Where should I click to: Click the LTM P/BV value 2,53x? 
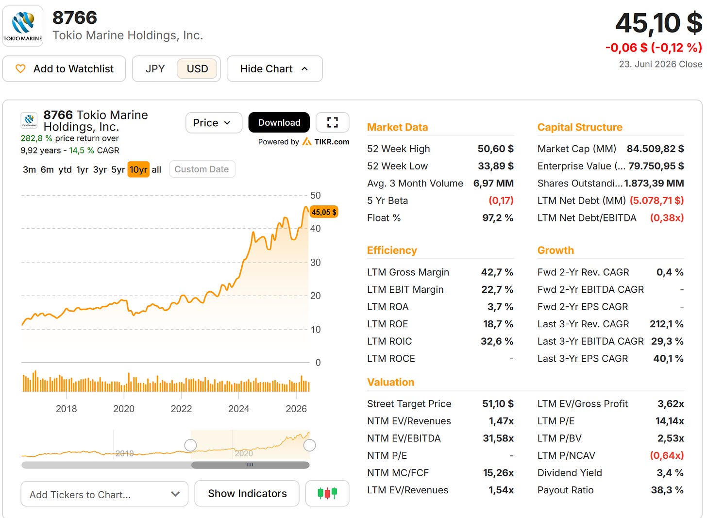[671, 438]
